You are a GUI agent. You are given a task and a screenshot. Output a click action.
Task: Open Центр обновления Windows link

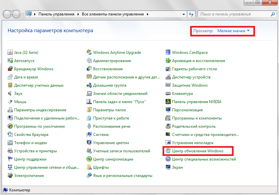197,151
